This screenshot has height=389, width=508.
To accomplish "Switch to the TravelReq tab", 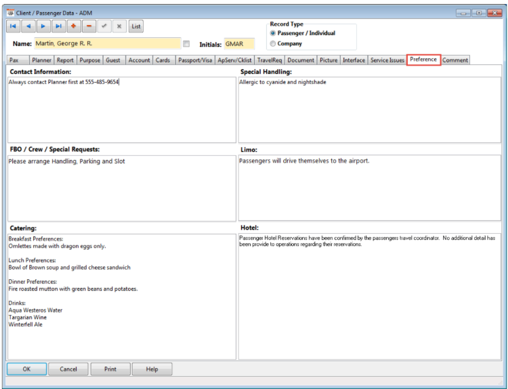I will pyautogui.click(x=270, y=60).
